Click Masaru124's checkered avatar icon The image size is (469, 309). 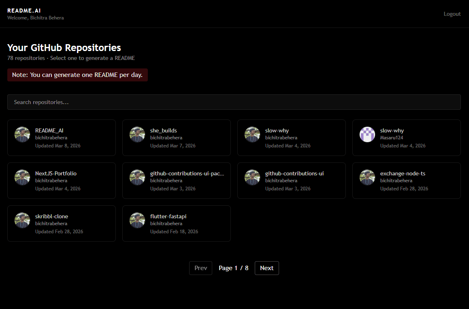[x=367, y=134]
